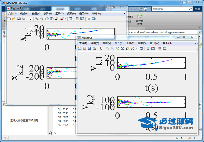Select Brush data tool in Figure 1 toolbar

point(62,19)
